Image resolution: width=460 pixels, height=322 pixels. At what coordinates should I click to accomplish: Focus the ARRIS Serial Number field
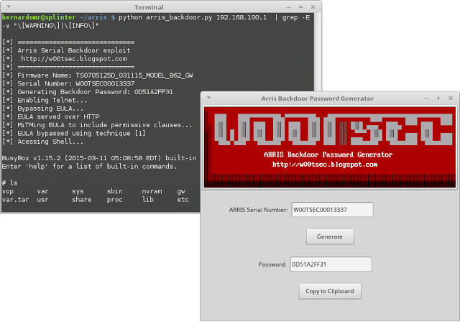tap(332, 210)
